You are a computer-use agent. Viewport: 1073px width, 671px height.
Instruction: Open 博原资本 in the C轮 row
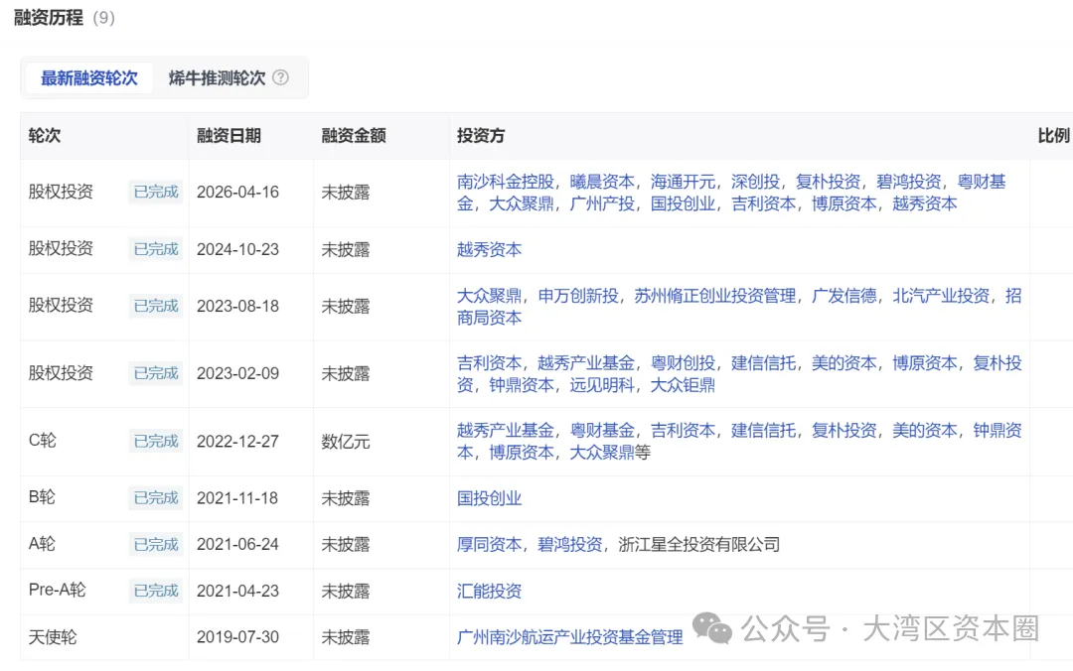521,452
